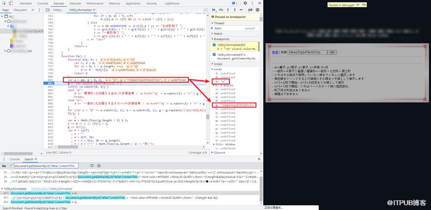This screenshot has width=431, height=210.
Task: Collapse the top frame tree node
Action: coord(2,16)
